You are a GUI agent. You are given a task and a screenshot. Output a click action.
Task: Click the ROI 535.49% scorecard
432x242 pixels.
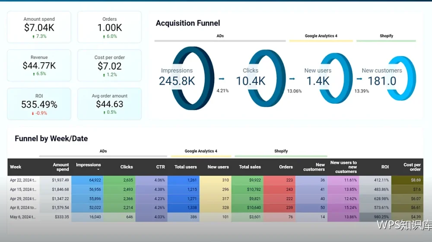[39, 104]
